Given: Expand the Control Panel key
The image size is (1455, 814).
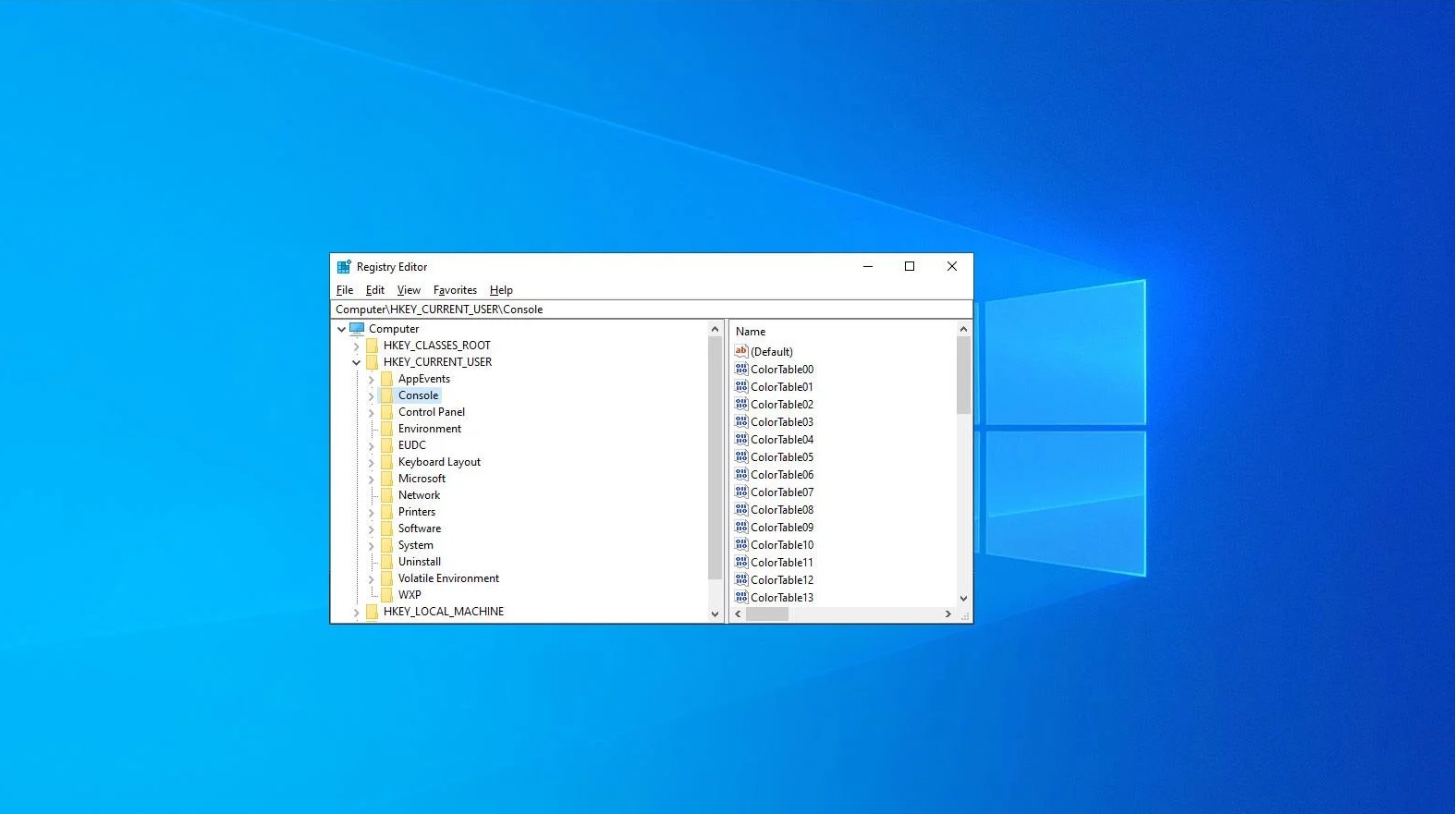Looking at the screenshot, I should point(371,413).
